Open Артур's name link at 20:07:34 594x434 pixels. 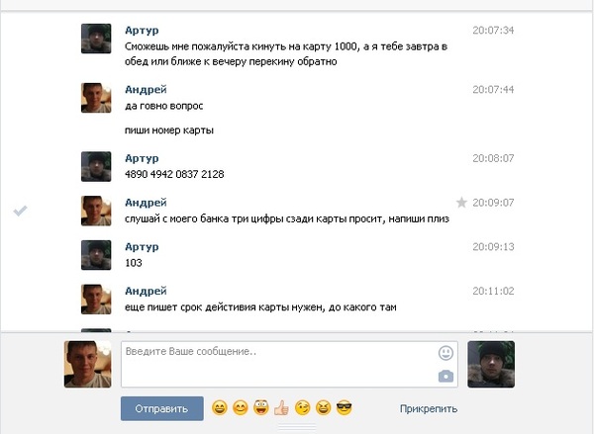pos(142,31)
